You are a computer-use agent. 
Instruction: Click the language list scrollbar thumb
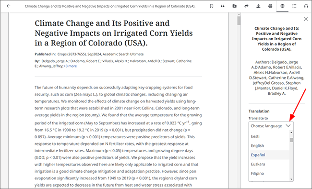291,140
